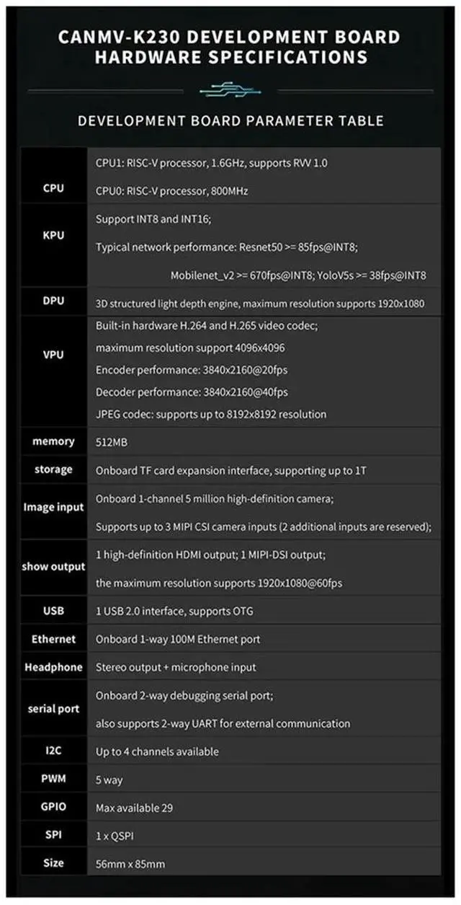The image size is (461, 905).
Task: Click the JPEG codec resolution line
Action: tap(210, 414)
